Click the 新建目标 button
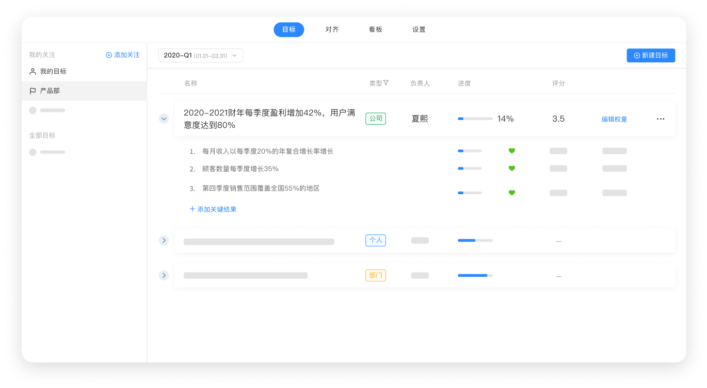The width and height of the screenshot is (707, 388). click(x=651, y=55)
